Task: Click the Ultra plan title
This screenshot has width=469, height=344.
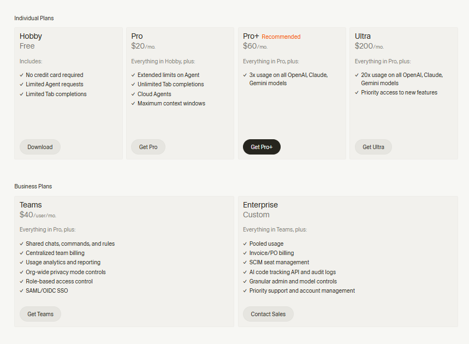Action: pos(363,37)
